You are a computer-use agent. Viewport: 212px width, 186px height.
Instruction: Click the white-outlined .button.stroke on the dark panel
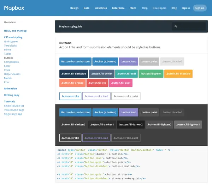[70, 138]
